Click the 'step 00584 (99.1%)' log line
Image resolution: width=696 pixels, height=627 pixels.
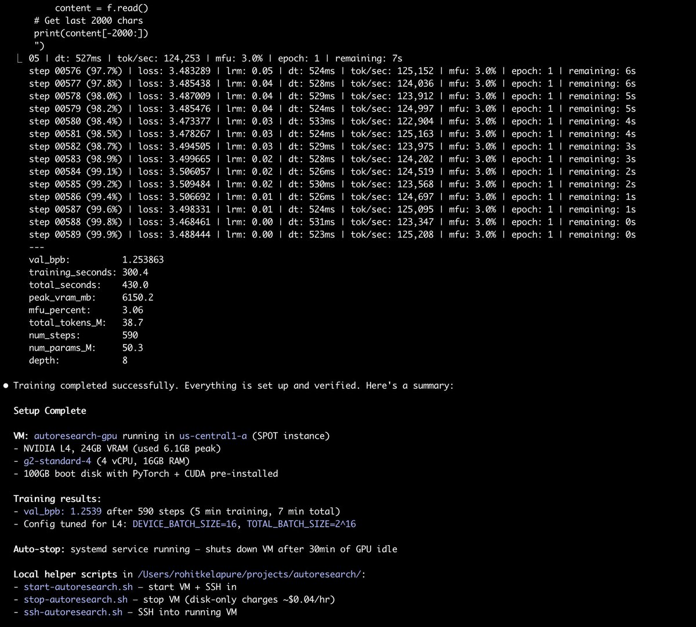[x=332, y=172]
